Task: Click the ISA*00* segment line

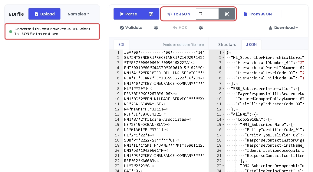Action: 164,53
